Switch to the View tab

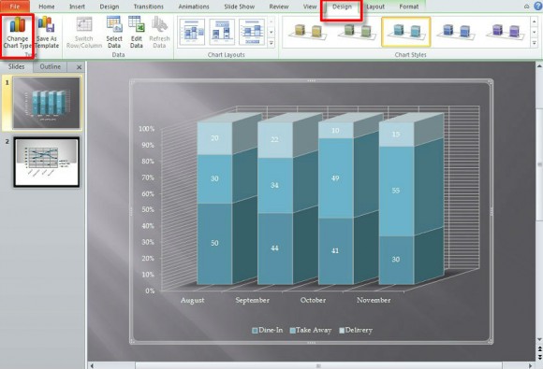point(310,7)
